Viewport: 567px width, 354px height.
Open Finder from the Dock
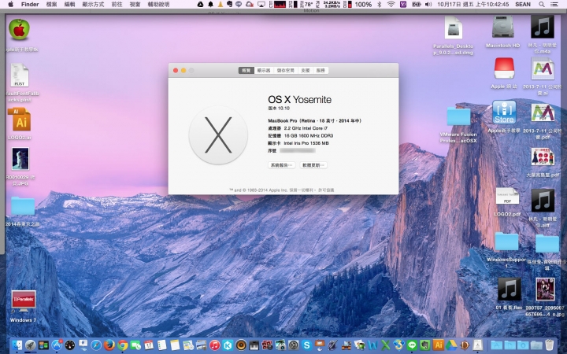[x=17, y=345]
